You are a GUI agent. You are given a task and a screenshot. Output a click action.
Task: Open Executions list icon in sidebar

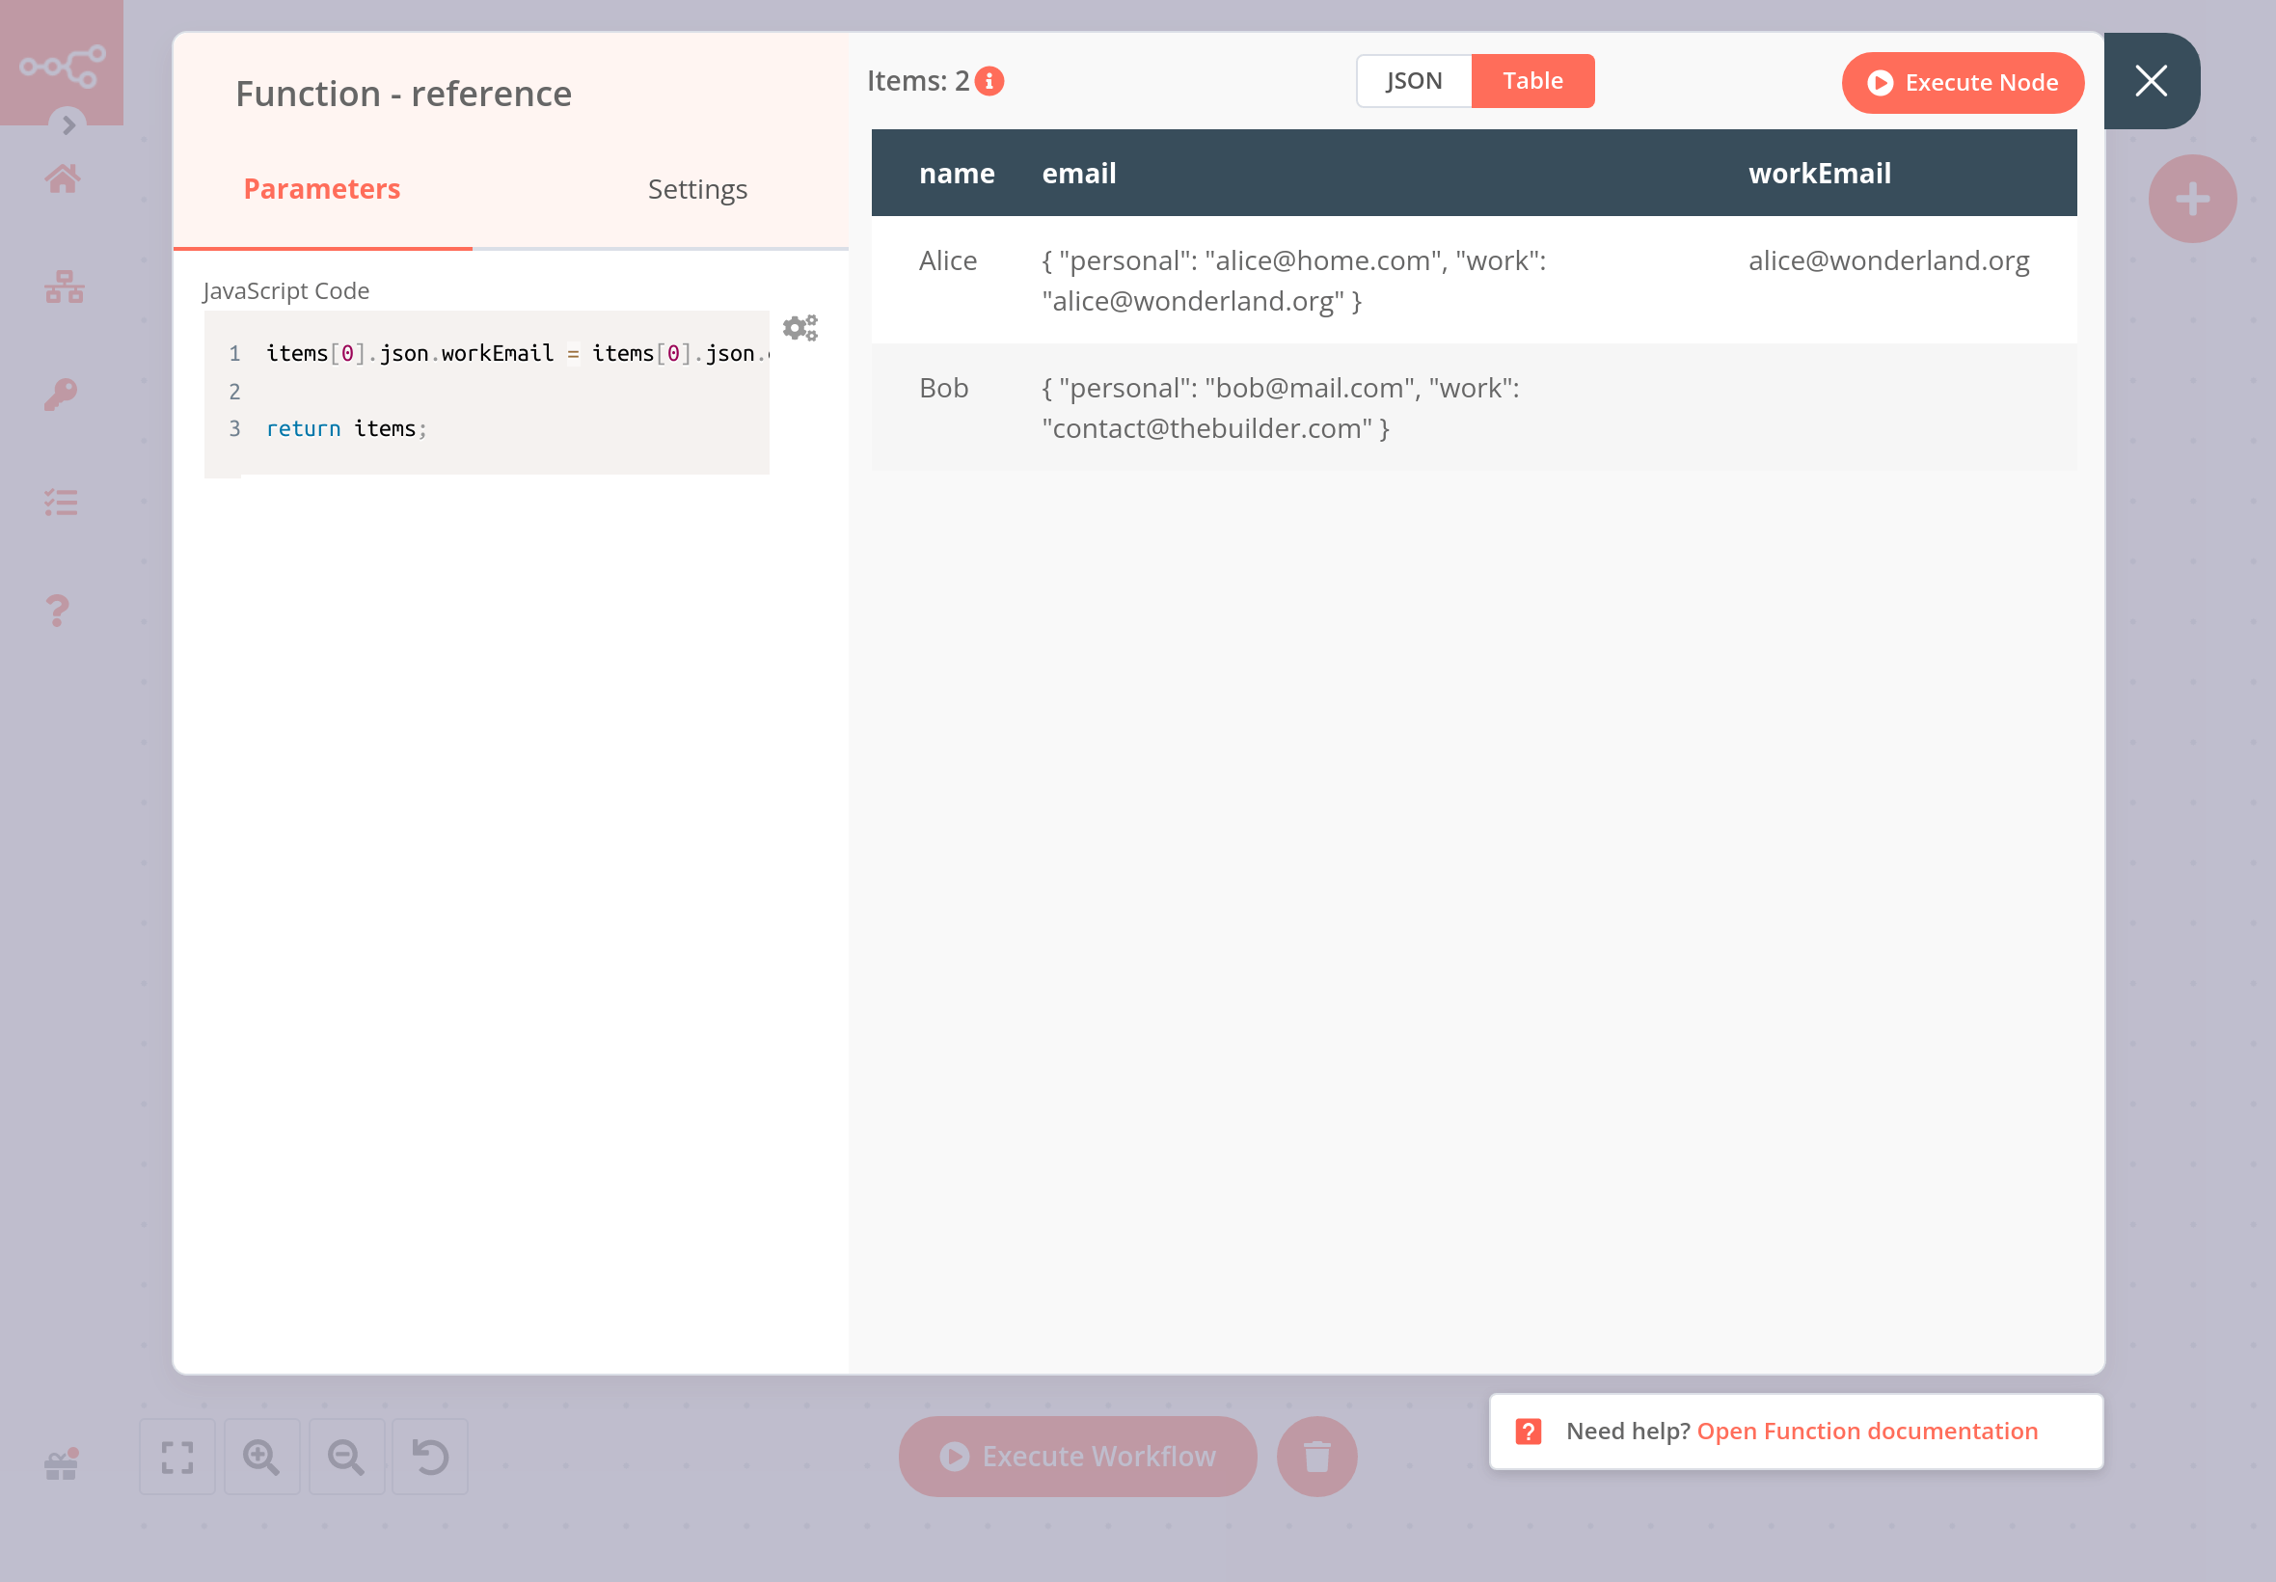click(x=61, y=503)
